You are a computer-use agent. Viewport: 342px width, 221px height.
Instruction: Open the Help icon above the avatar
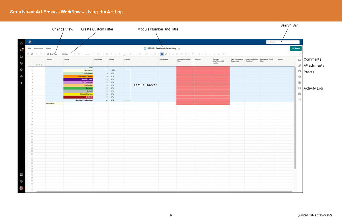[x=21, y=181]
